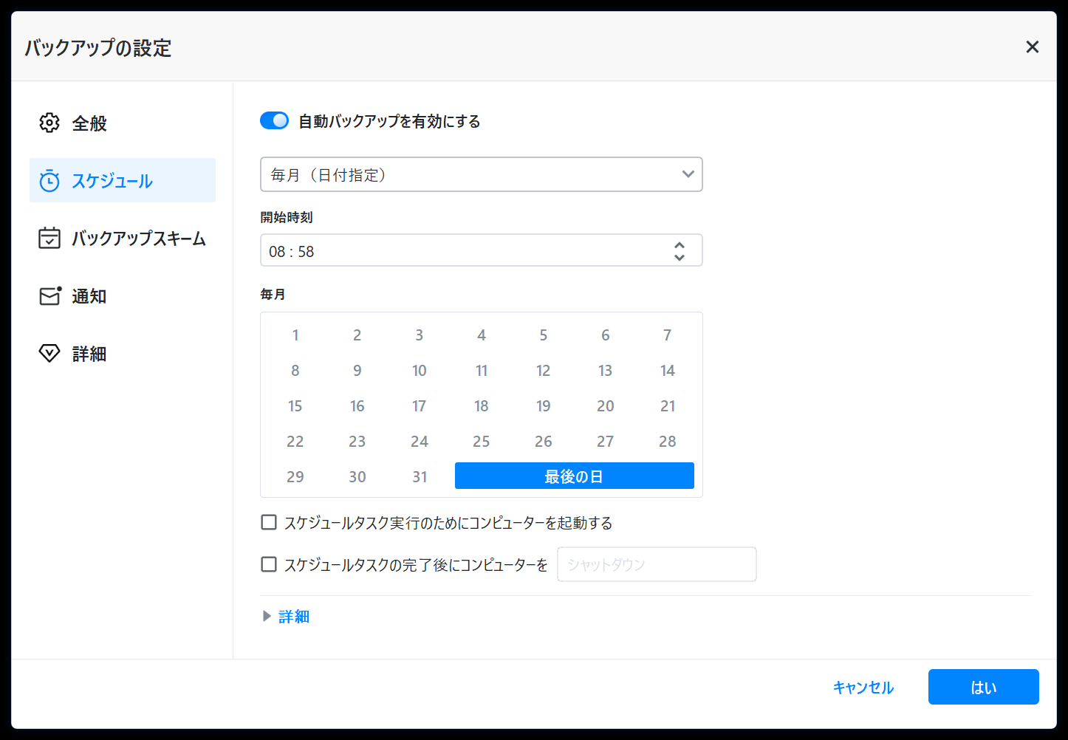Check スケジュールタスク実行のためにコンピューターを起動する
1068x740 pixels.
click(x=269, y=523)
